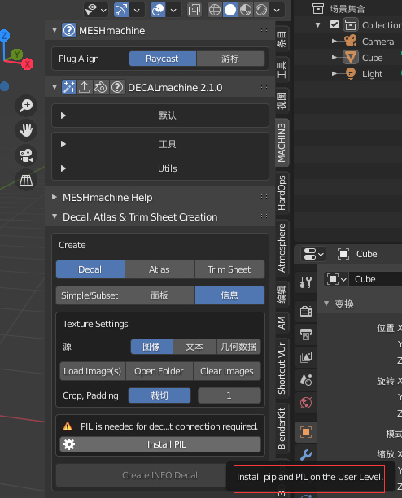402x498 pixels.
Task: Open the World properties tab icon
Action: pos(306,403)
